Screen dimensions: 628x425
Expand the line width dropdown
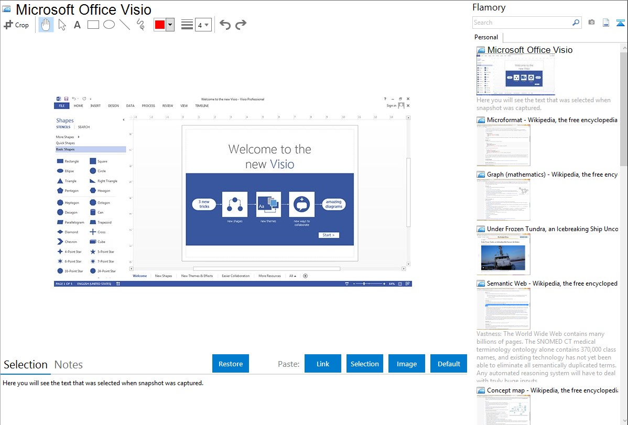[x=203, y=25]
